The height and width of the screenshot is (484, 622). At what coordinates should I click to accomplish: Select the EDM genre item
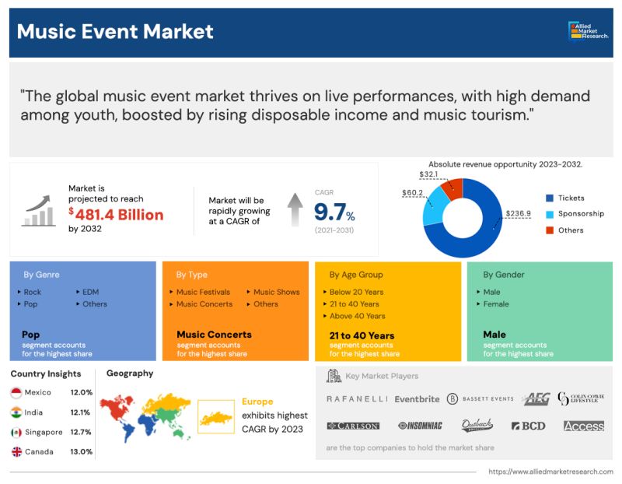[x=90, y=292]
